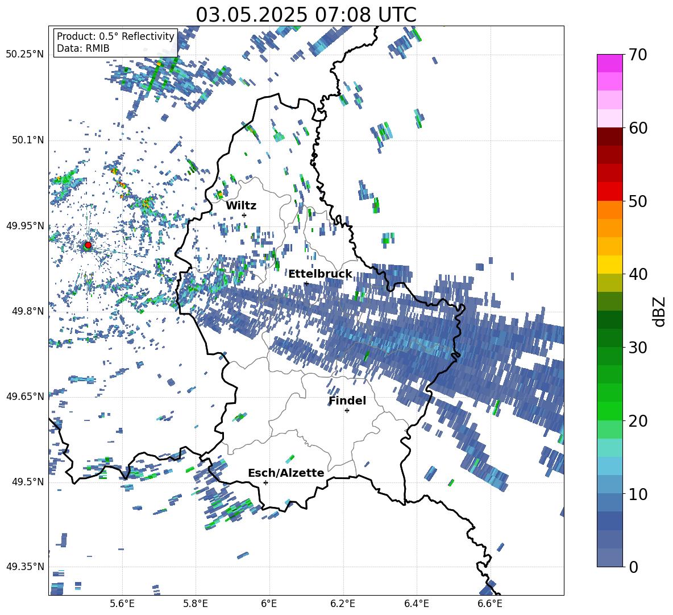Image resolution: width=673 pixels, height=615 pixels.
Task: Click the Findel station label
Action: pos(347,401)
